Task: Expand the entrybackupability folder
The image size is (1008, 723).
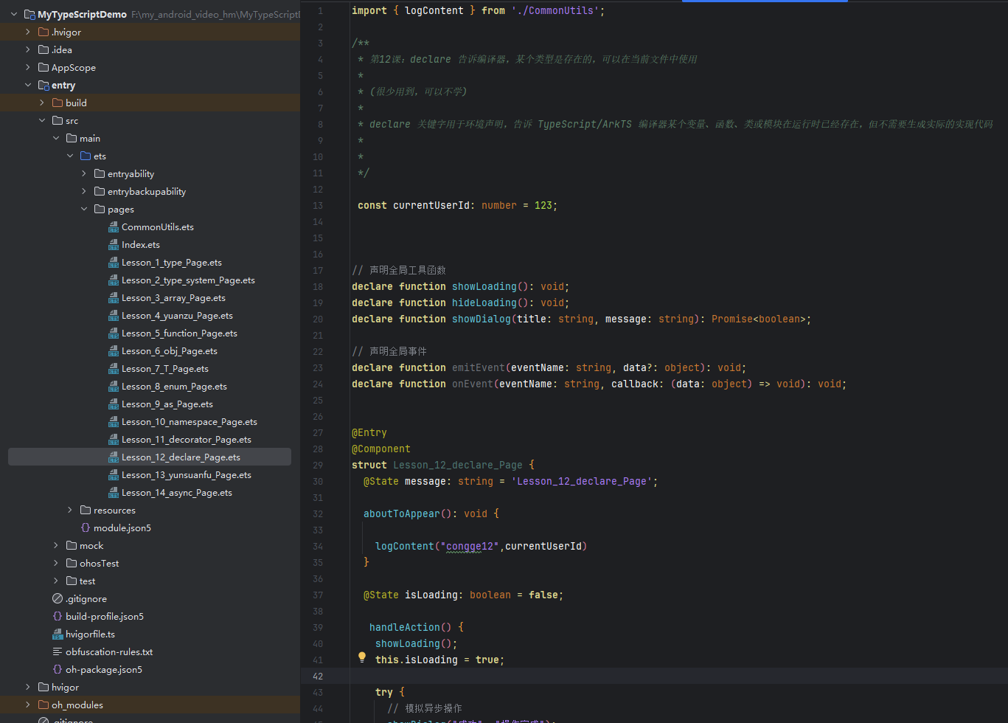Action: click(84, 192)
